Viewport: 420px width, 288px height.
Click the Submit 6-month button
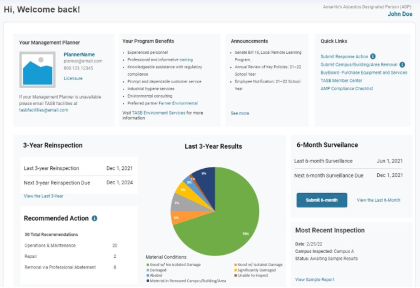(321, 200)
